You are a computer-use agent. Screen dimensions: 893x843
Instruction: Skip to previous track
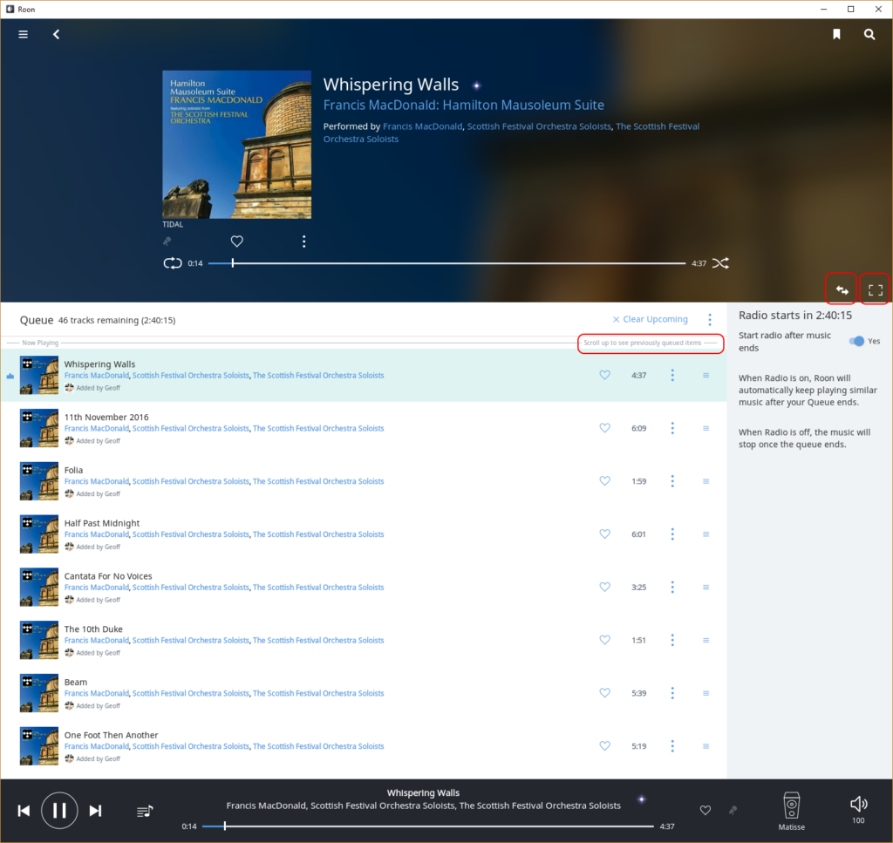point(24,811)
